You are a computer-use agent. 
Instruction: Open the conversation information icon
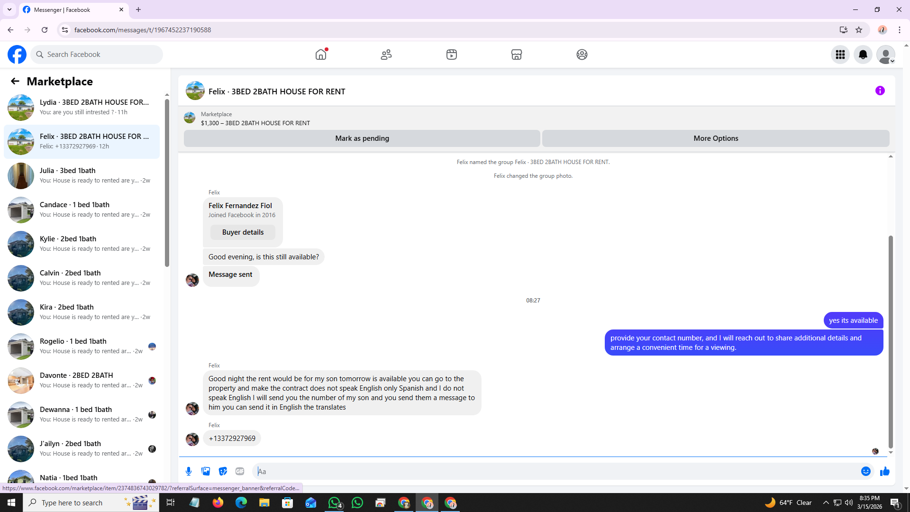click(x=880, y=91)
